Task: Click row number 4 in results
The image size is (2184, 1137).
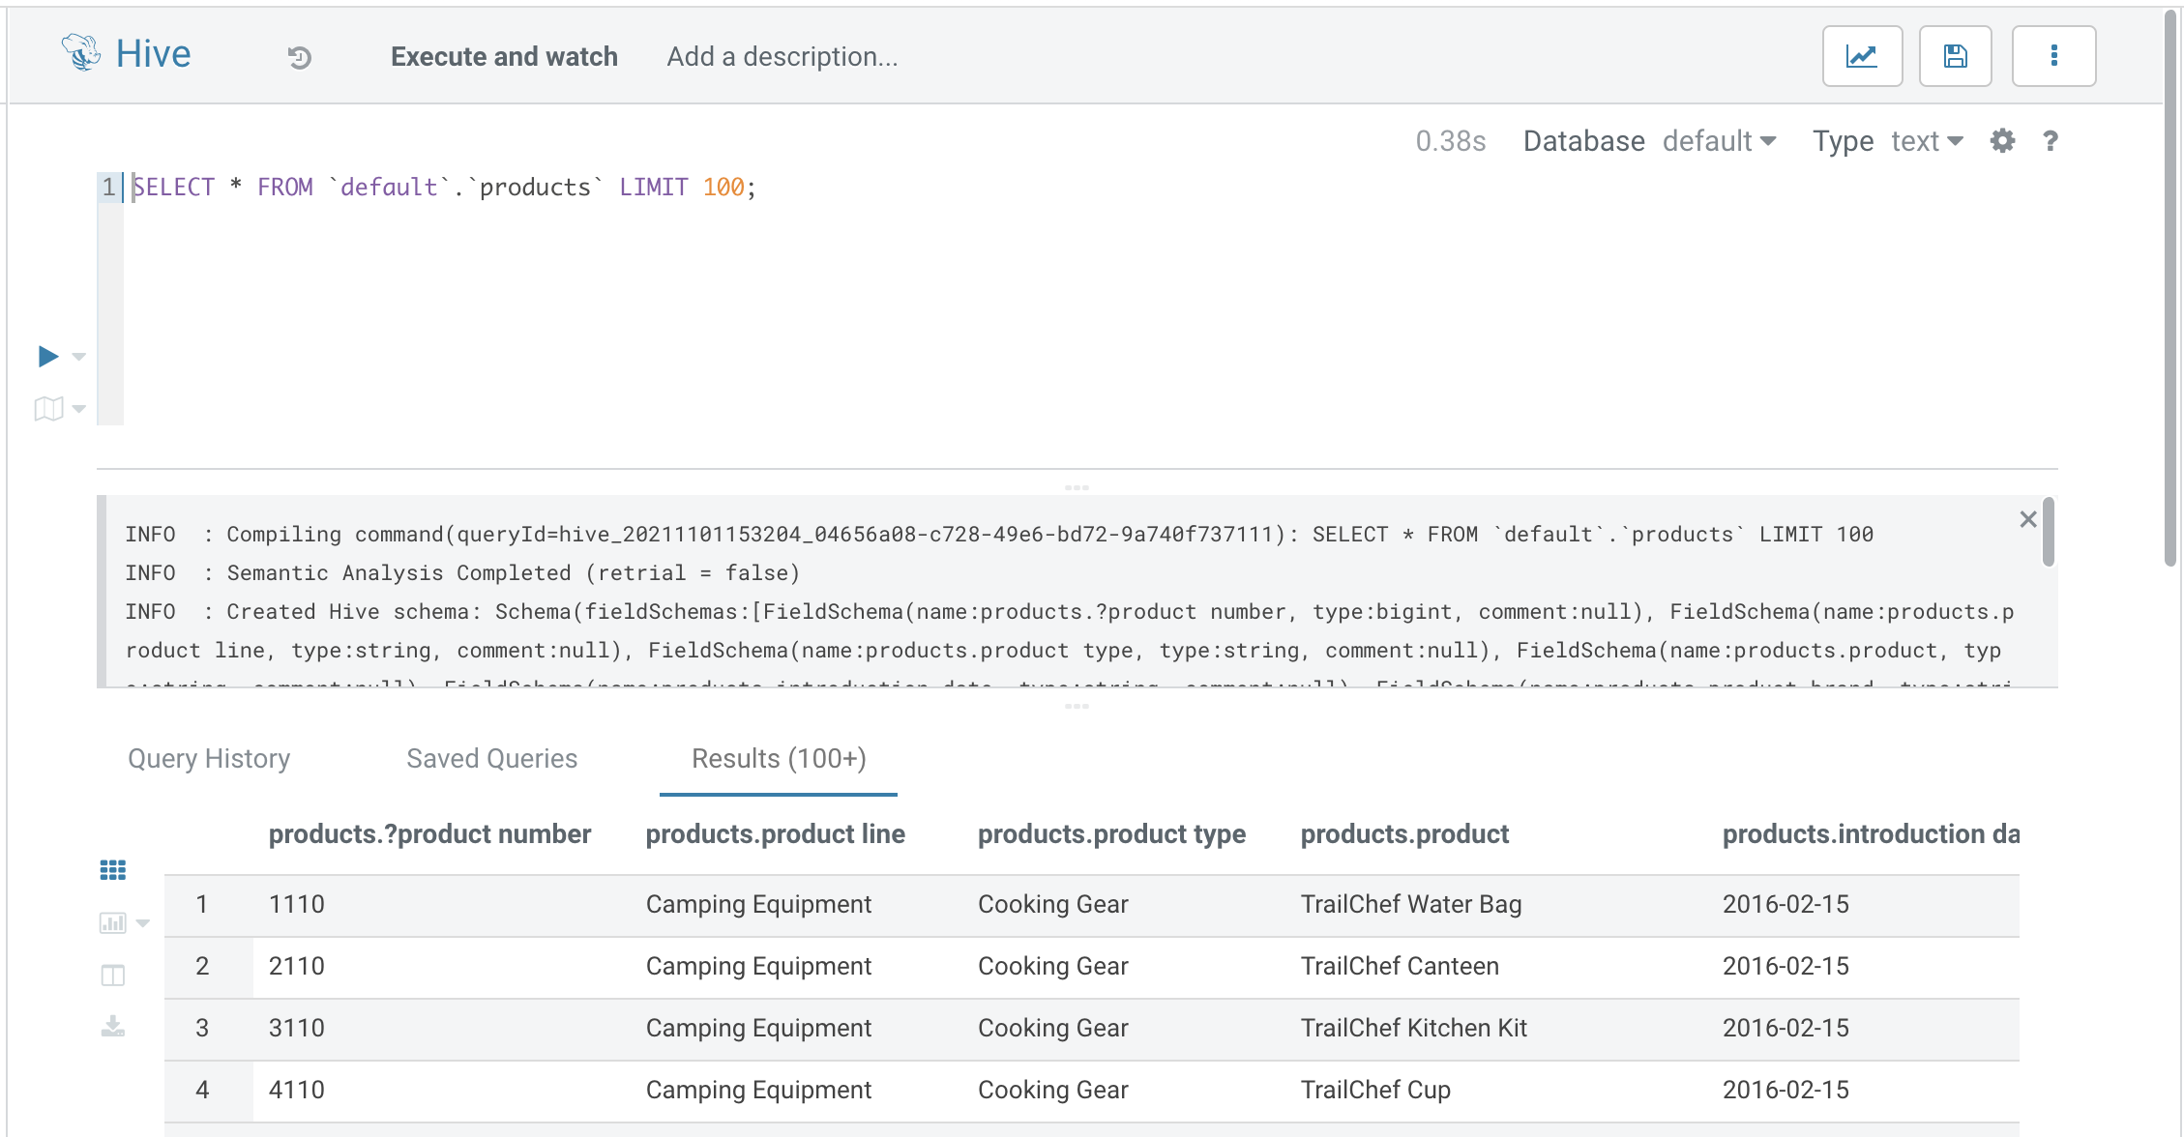Action: tap(202, 1091)
